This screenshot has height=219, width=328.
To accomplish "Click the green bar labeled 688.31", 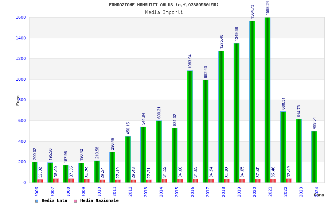I will 283,147.
